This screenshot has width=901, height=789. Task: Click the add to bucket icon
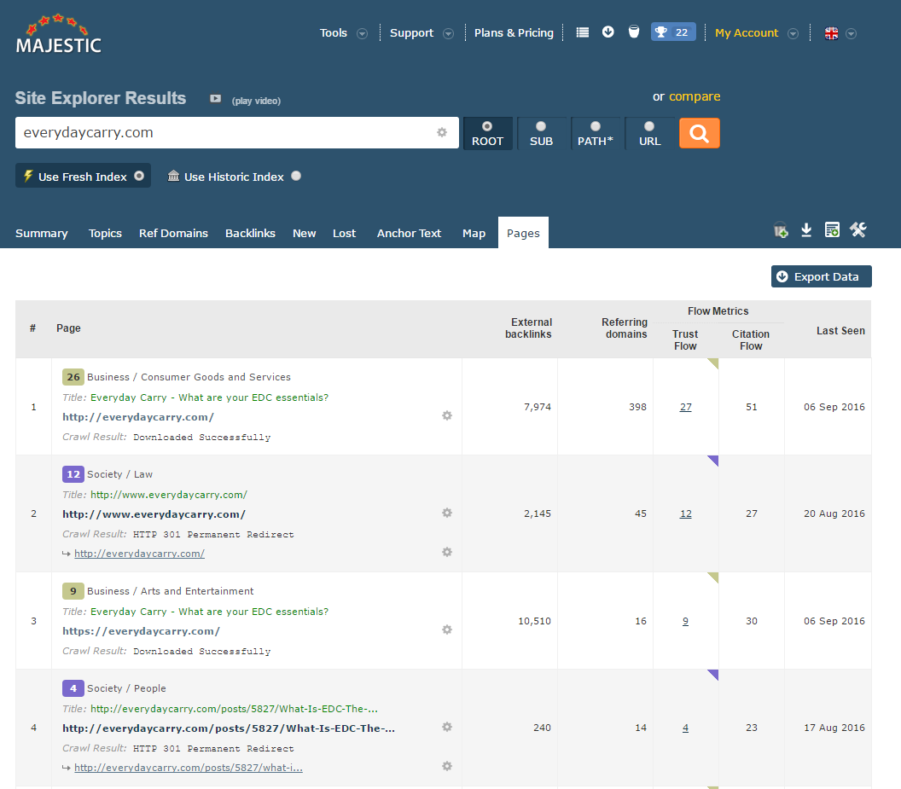coord(780,230)
